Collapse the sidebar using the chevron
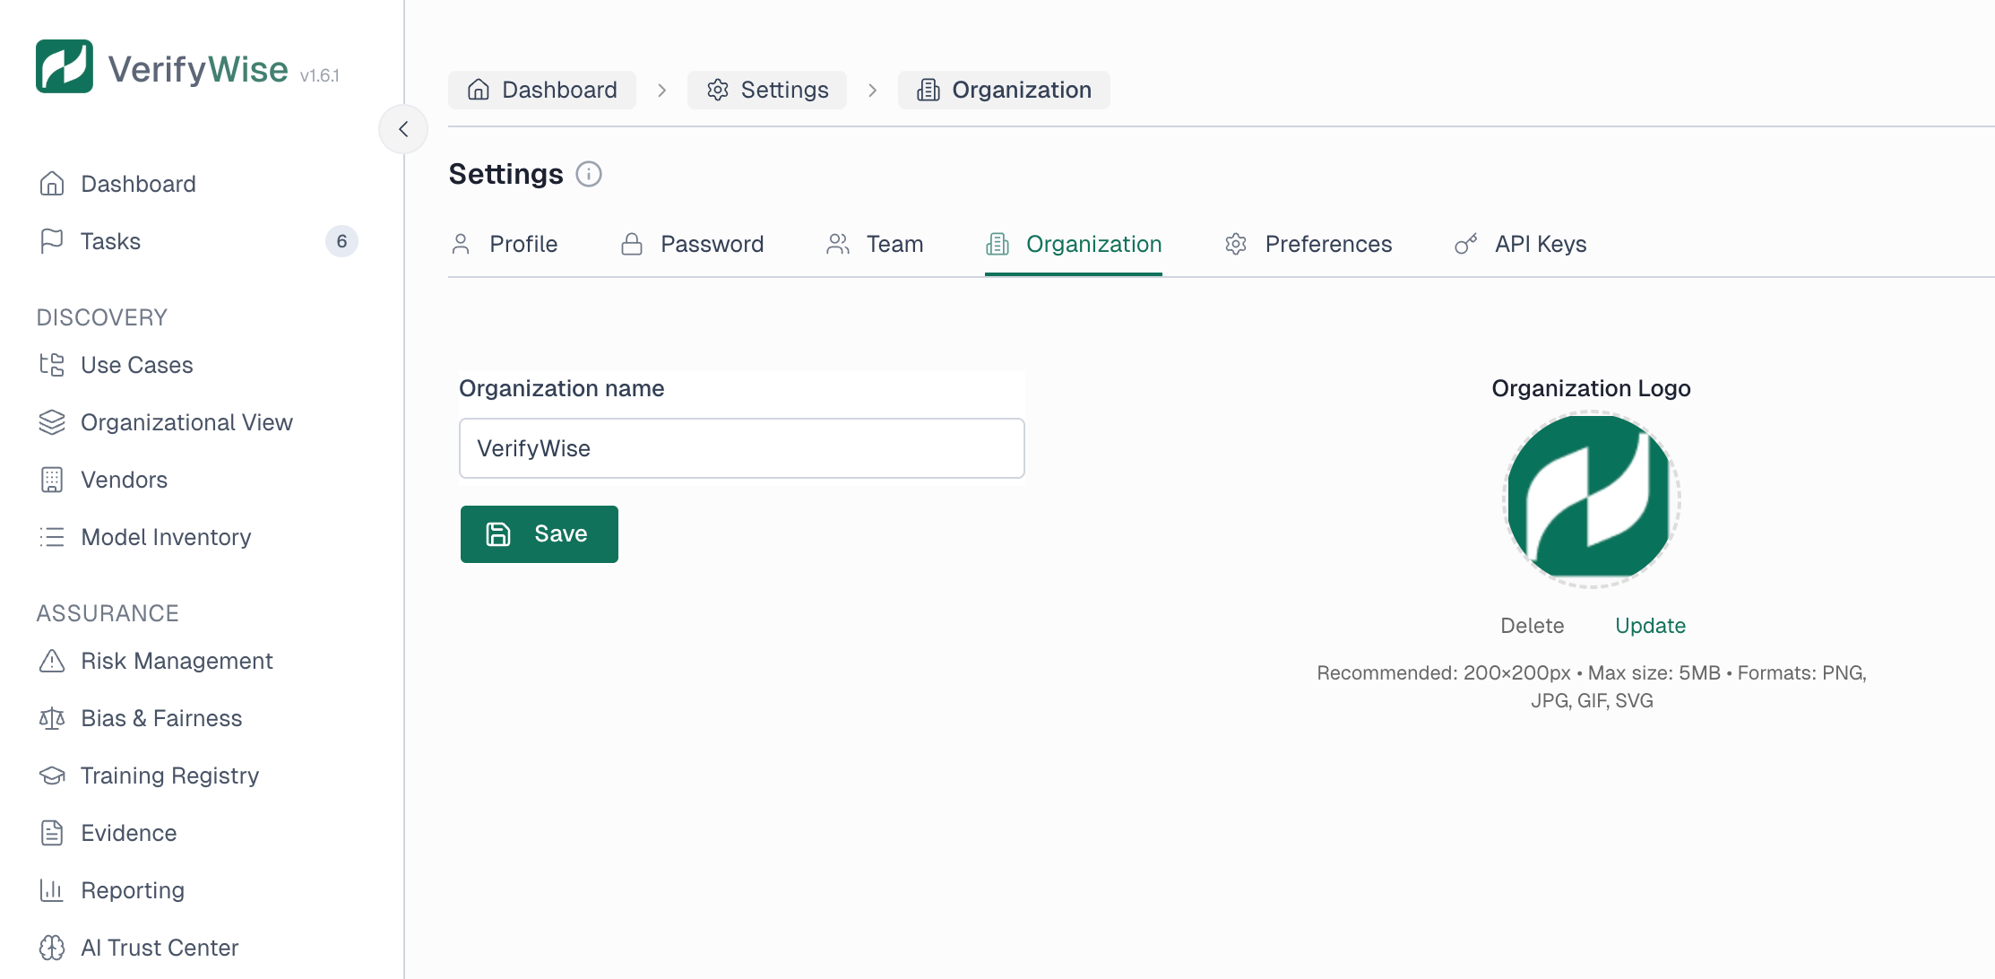 coord(403,129)
